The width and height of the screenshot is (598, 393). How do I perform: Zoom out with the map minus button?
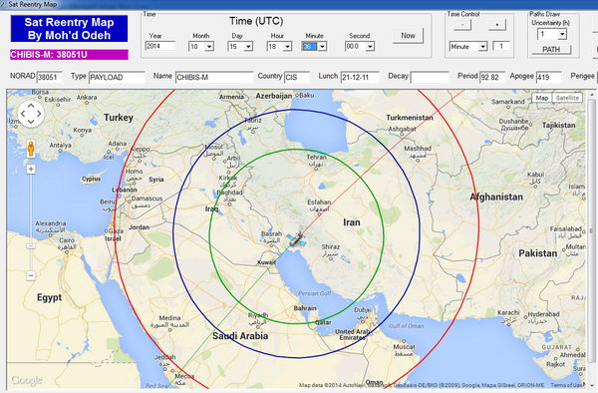tap(31, 275)
